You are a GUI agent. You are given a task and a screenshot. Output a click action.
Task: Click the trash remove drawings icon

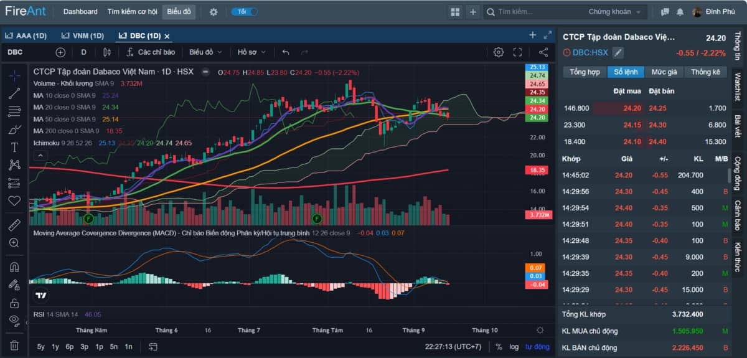(x=14, y=345)
